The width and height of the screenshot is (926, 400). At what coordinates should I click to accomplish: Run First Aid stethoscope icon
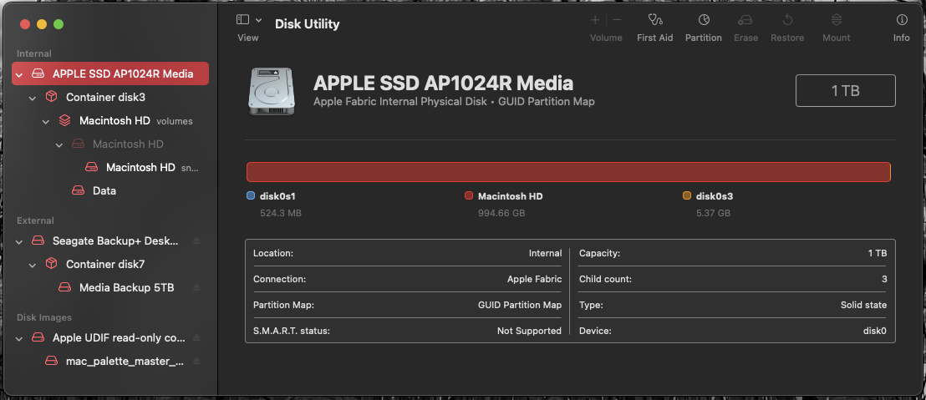pyautogui.click(x=655, y=20)
